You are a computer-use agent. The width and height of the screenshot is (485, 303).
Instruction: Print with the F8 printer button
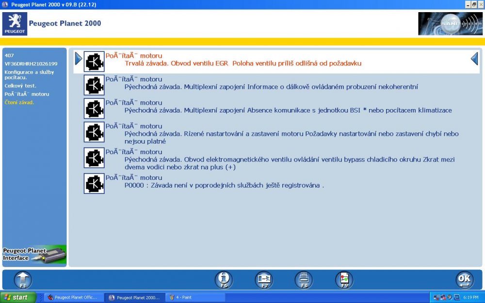pyautogui.click(x=304, y=280)
